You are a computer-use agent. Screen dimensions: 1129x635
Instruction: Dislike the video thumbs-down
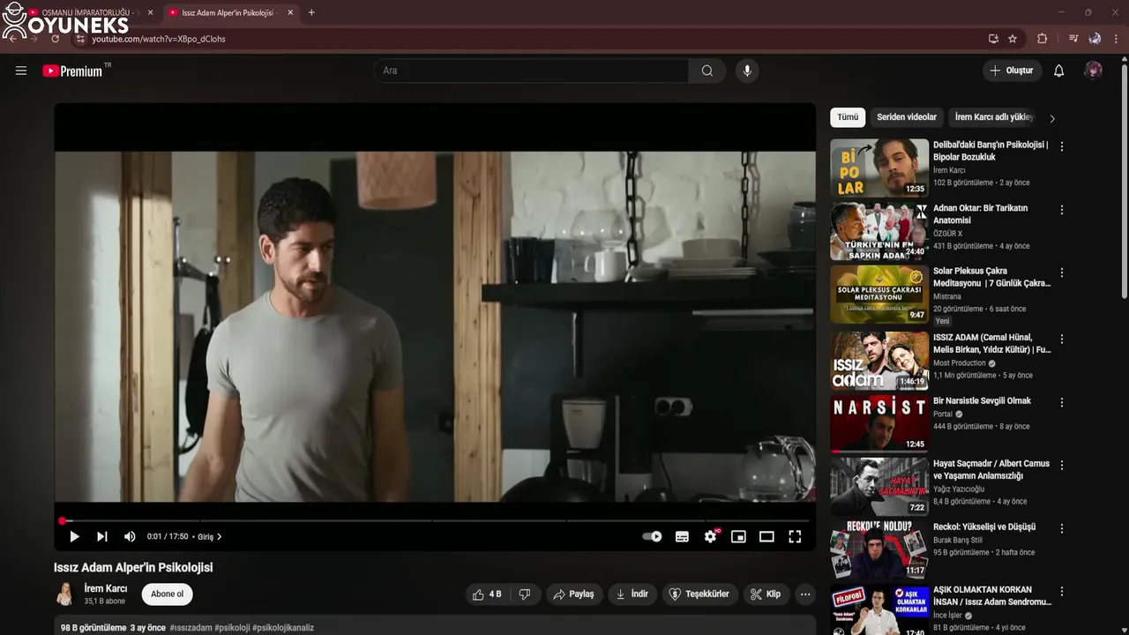[x=525, y=594]
